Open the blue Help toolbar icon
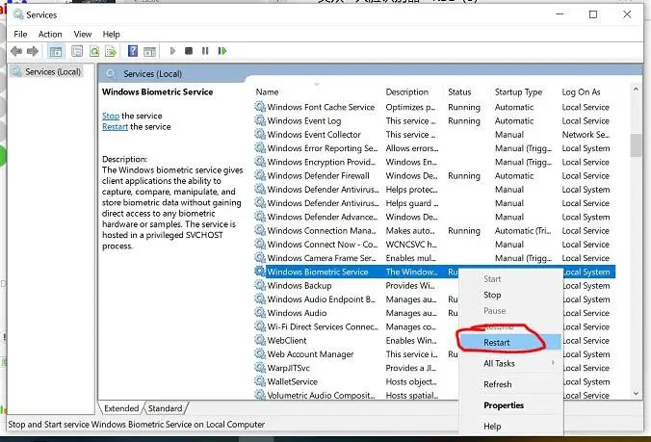The image size is (651, 442). tap(132, 51)
